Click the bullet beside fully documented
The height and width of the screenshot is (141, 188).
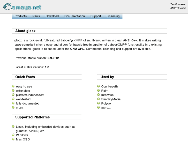13,103
